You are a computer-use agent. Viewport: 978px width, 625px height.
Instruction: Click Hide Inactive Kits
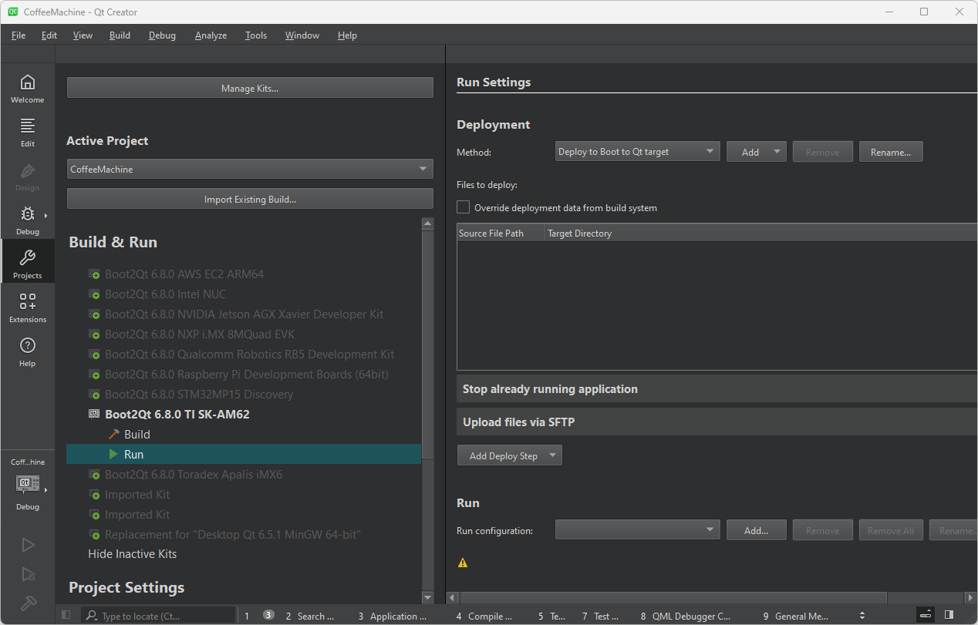(x=132, y=554)
